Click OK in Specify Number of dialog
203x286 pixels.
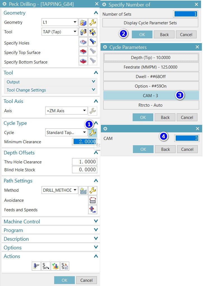coord(142,34)
